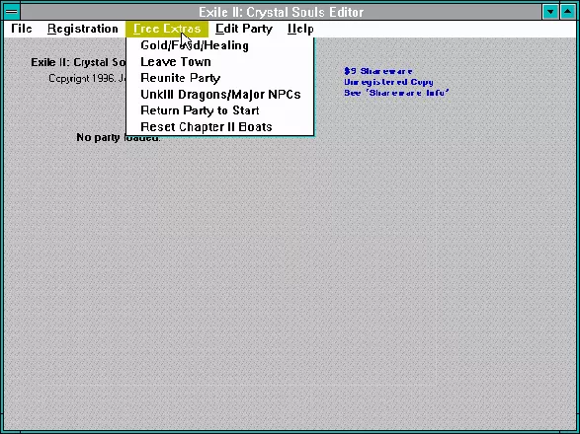Open the window control menu box

pyautogui.click(x=12, y=12)
